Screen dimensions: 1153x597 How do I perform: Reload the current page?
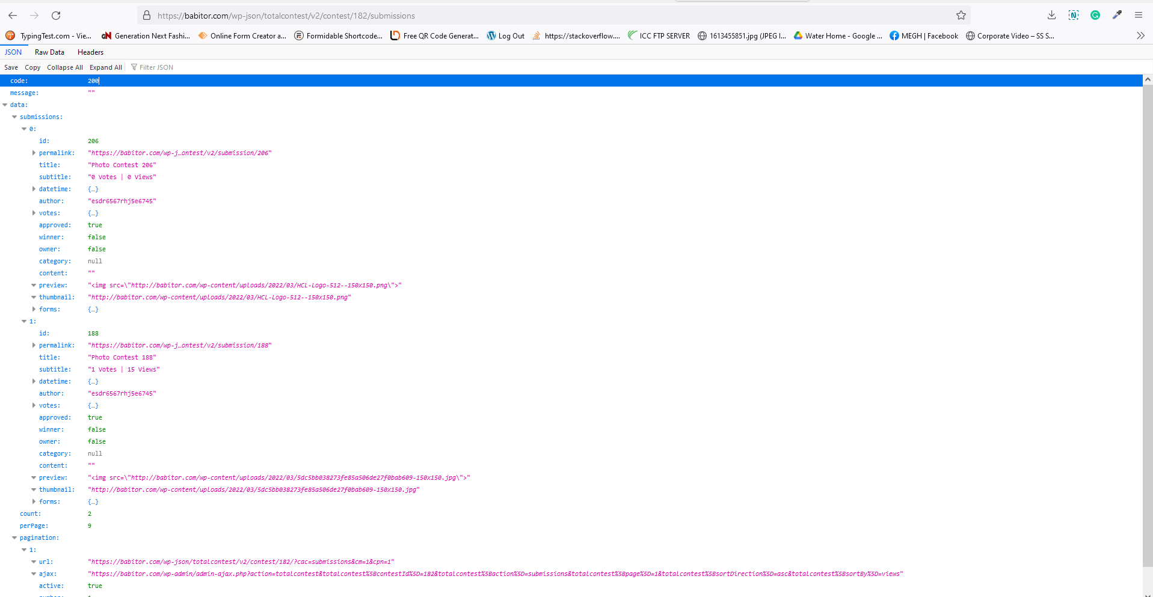tap(56, 16)
